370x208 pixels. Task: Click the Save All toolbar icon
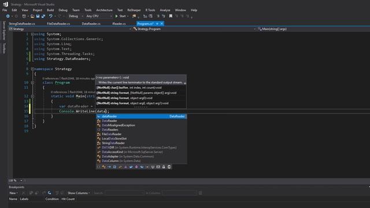coord(43,16)
